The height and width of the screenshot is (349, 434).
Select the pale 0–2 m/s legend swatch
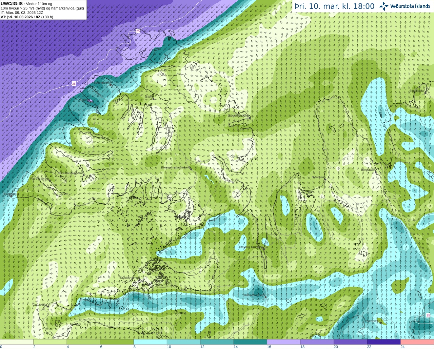point(17,342)
